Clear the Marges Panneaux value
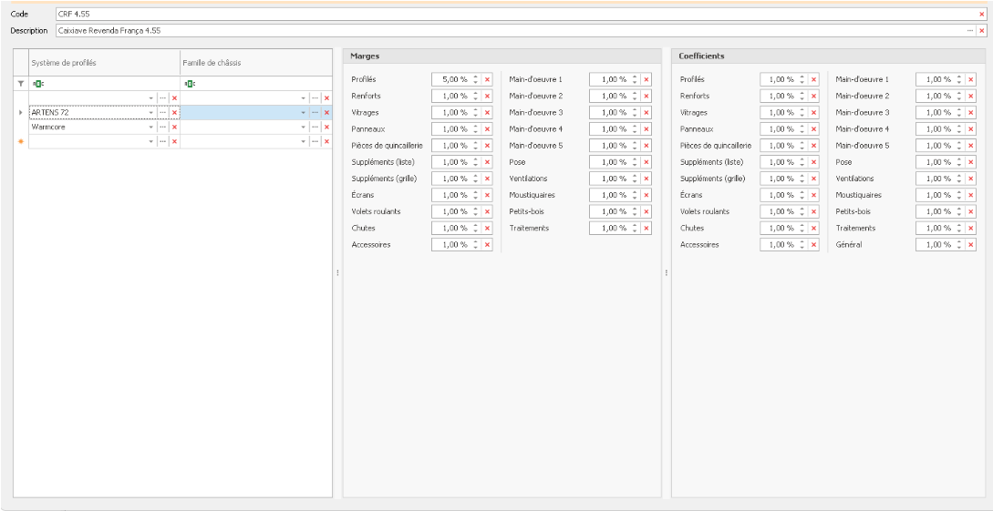 [x=487, y=129]
